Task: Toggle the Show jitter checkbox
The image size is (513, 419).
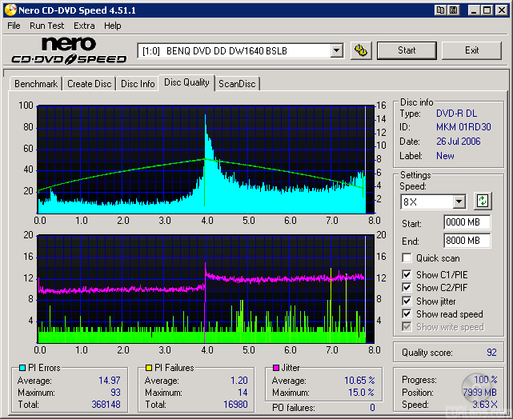Action: click(x=407, y=301)
